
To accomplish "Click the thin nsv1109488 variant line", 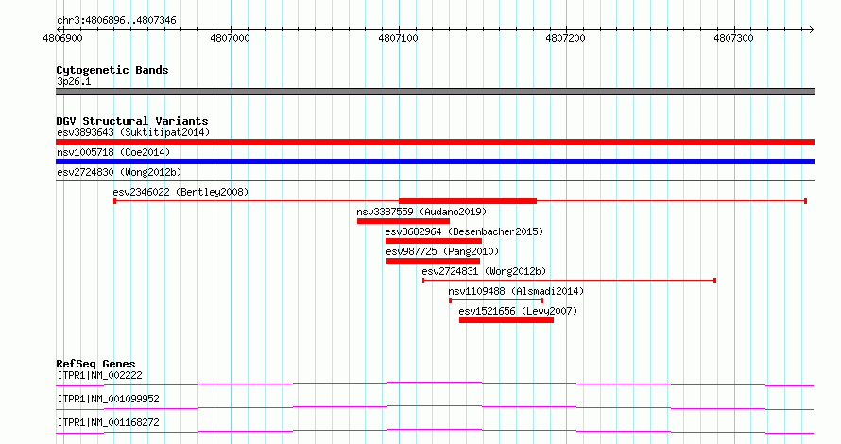I will [496, 300].
